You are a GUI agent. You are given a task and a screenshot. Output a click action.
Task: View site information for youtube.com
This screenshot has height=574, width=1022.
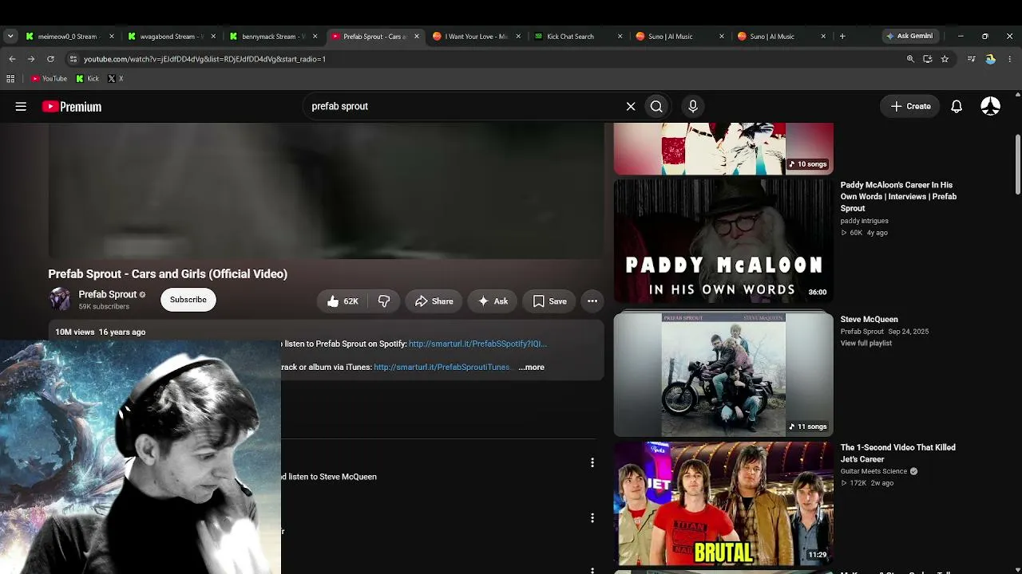pos(73,59)
